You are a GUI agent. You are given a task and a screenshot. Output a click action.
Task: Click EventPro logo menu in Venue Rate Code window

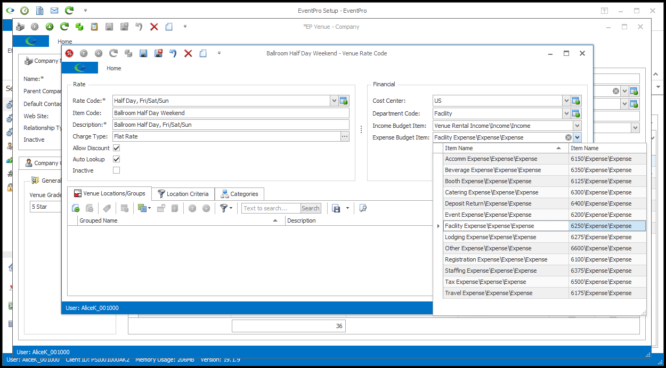click(80, 68)
